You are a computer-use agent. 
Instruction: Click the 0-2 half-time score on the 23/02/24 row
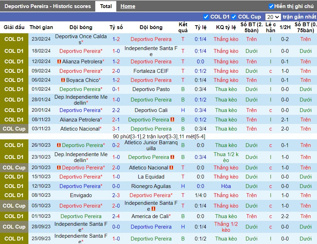click(x=285, y=39)
